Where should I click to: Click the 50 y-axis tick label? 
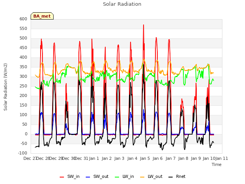point(24,124)
